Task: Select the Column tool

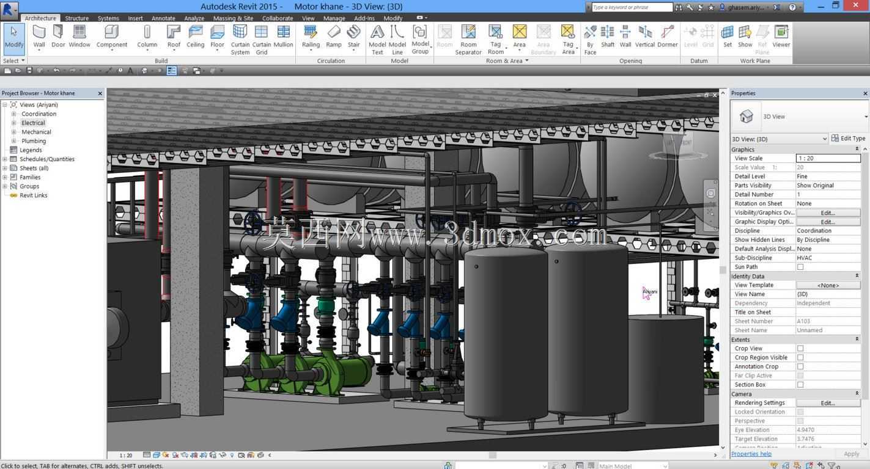Action: [147, 37]
